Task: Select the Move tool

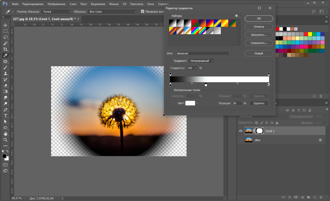Action: (x=5, y=25)
